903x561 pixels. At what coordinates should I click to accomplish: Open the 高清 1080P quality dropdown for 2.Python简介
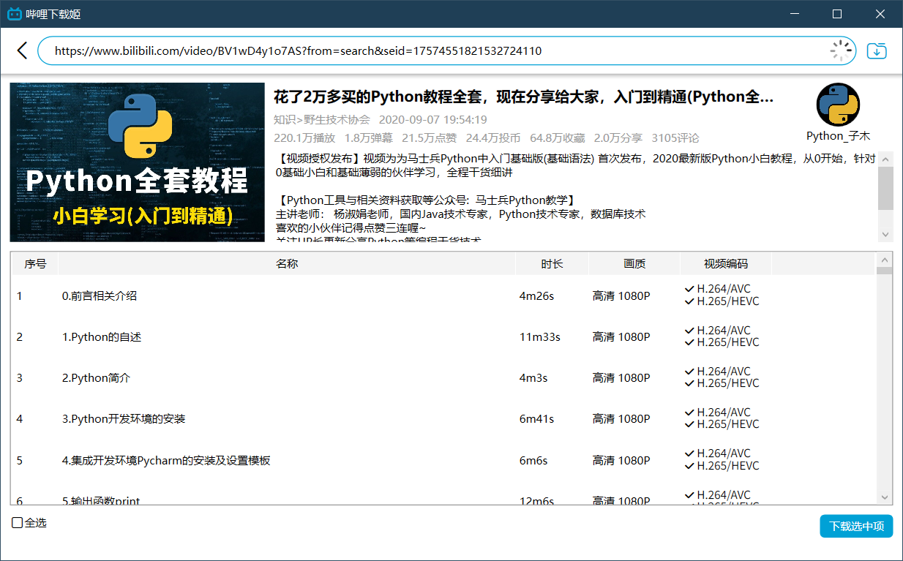pyautogui.click(x=621, y=378)
